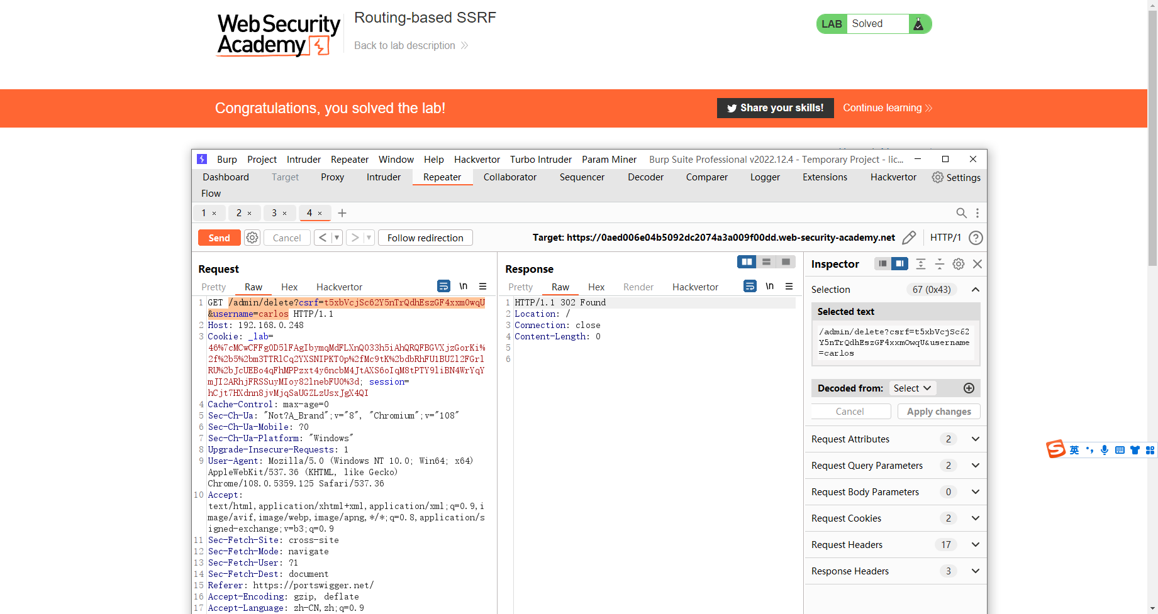Switch to the Collaborator tab
Screen dimensions: 1158x614
point(509,177)
